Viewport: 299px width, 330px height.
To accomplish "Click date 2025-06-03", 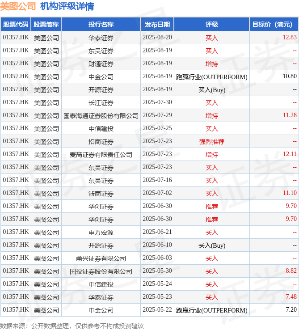I will pyautogui.click(x=157, y=258).
